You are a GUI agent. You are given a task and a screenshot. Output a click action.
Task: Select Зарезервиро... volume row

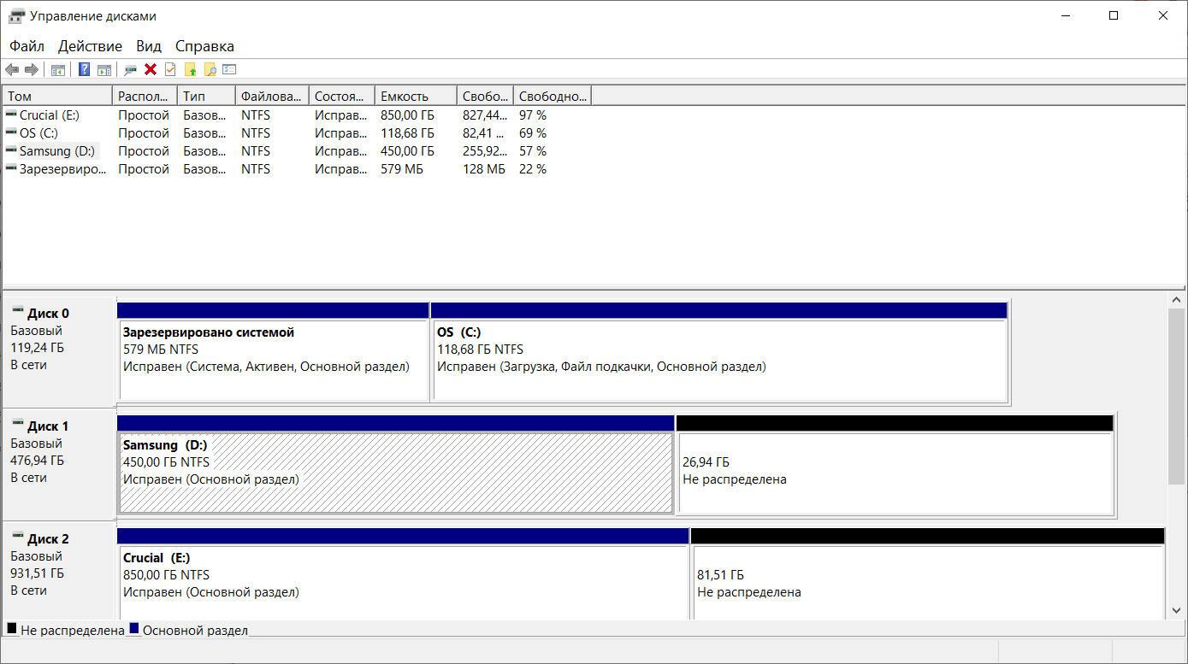pyautogui.click(x=63, y=168)
